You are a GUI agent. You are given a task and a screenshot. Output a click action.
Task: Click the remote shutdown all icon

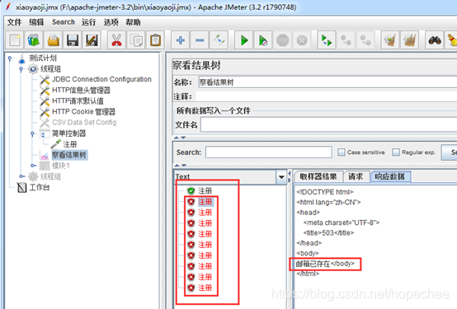pyautogui.click(x=365, y=40)
